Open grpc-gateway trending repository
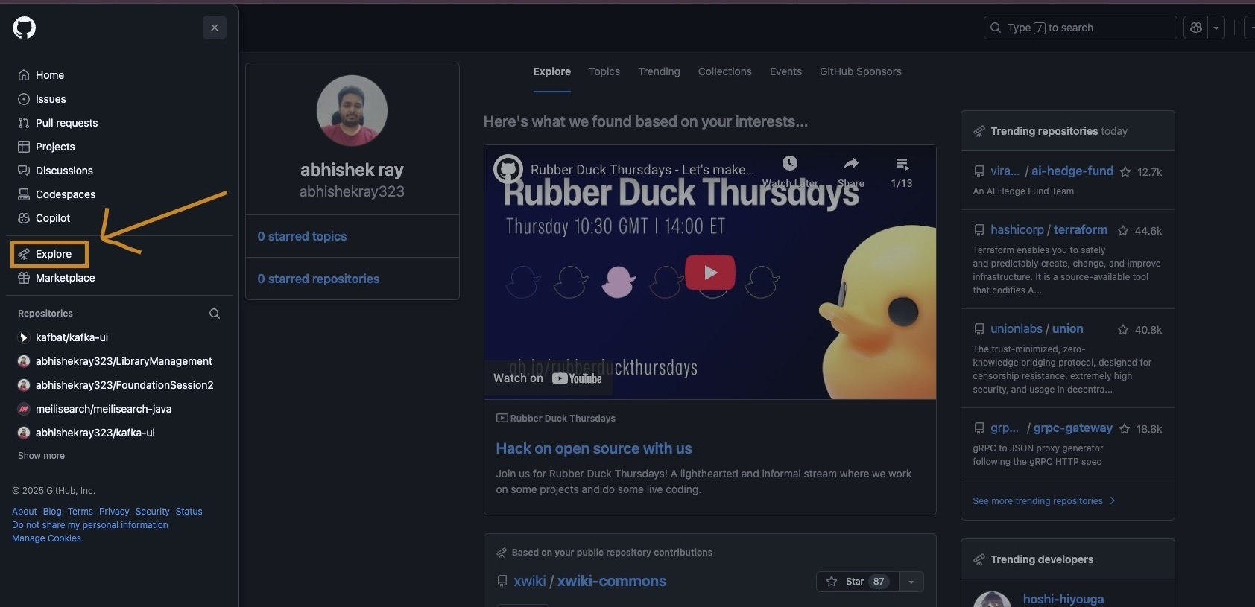Viewport: 1255px width, 607px height. (1073, 428)
